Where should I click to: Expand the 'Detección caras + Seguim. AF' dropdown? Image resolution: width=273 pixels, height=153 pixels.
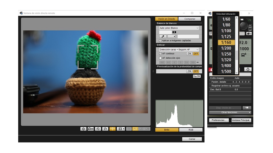pos(179,50)
